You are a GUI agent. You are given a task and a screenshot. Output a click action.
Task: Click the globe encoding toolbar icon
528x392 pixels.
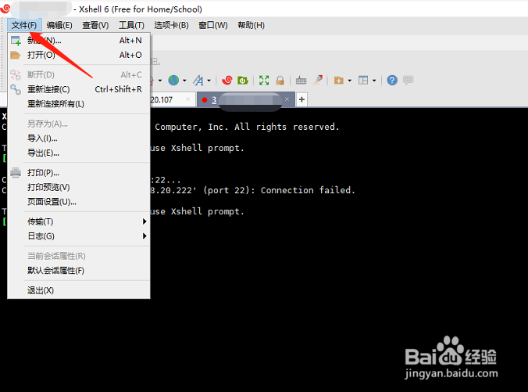pos(173,81)
